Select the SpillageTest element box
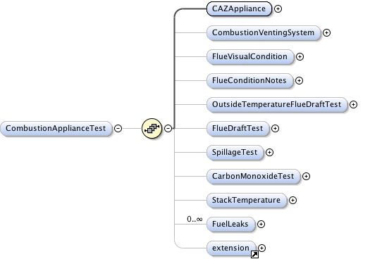Image resolution: width=370 pixels, height=259 pixels. [x=235, y=153]
